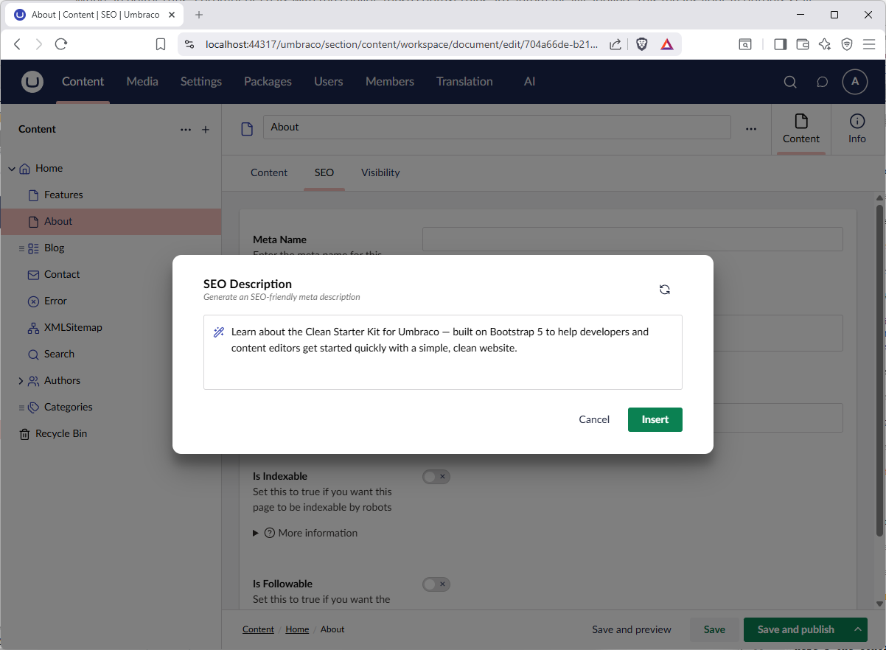Open the ellipsis menu beside the Content heading
The width and height of the screenshot is (886, 650).
(186, 129)
